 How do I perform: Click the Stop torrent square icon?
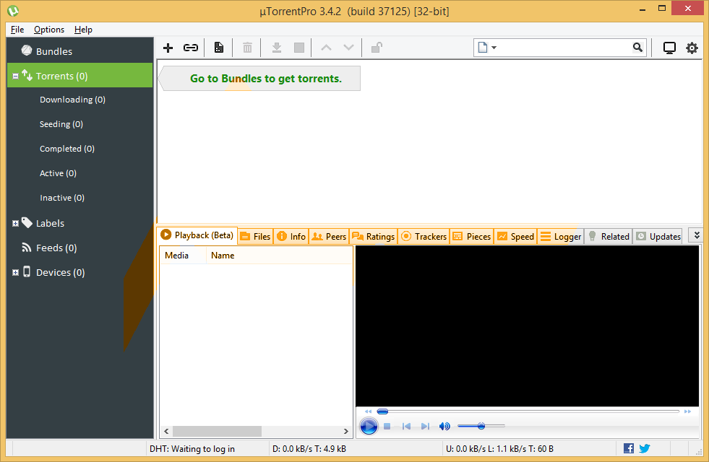[x=299, y=48]
